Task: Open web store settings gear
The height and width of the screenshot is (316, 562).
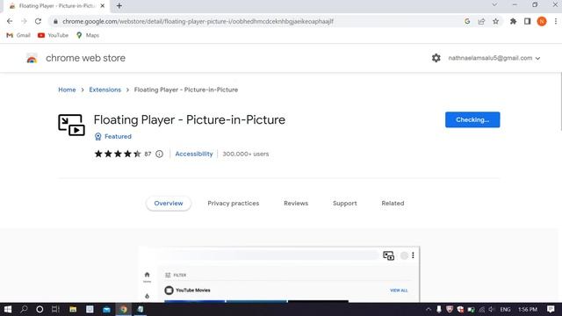Action: (x=436, y=58)
